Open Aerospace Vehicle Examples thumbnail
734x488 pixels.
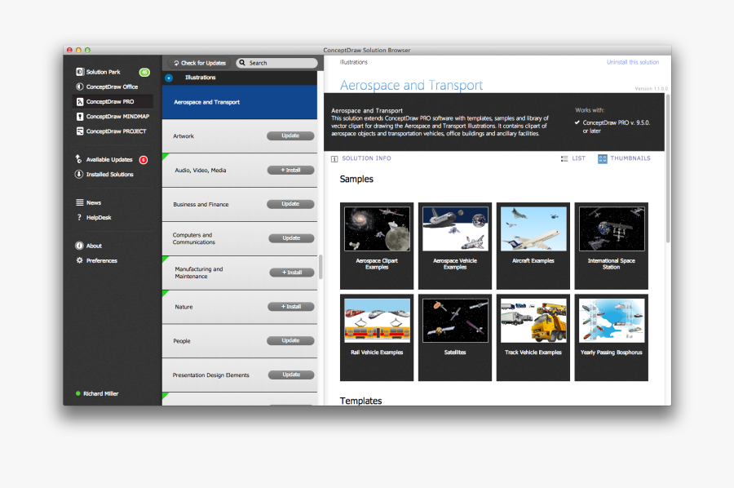click(x=455, y=246)
